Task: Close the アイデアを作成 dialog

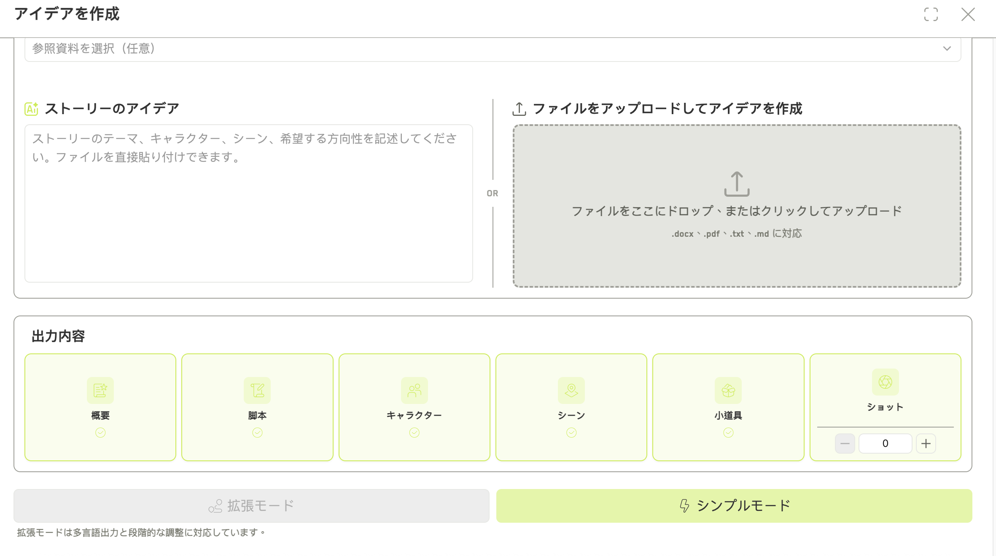Action: coord(968,14)
